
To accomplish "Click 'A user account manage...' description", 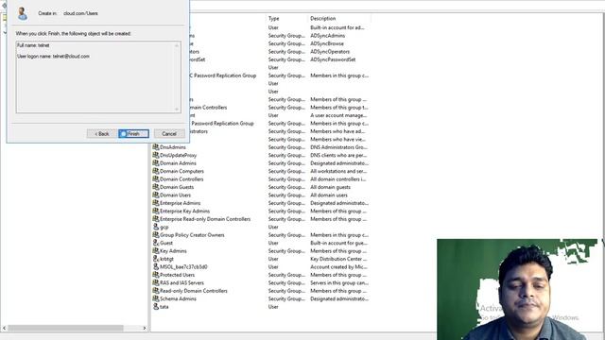I will point(338,115).
